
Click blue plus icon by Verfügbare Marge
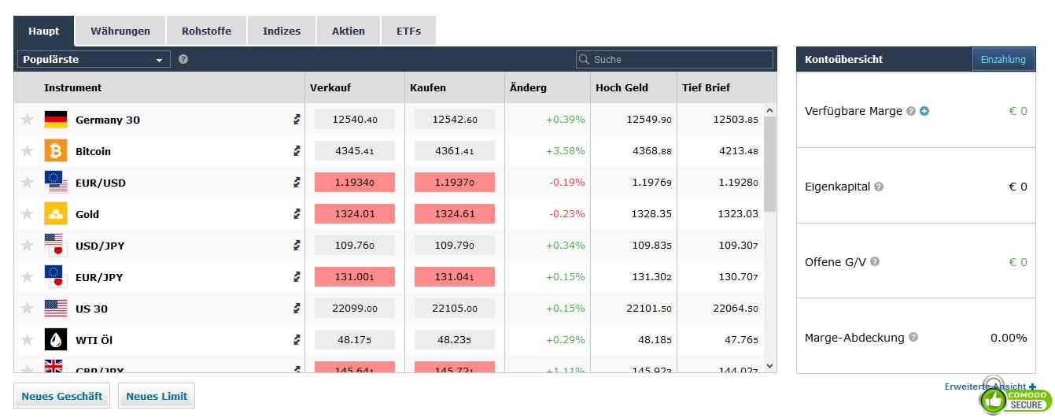point(924,112)
